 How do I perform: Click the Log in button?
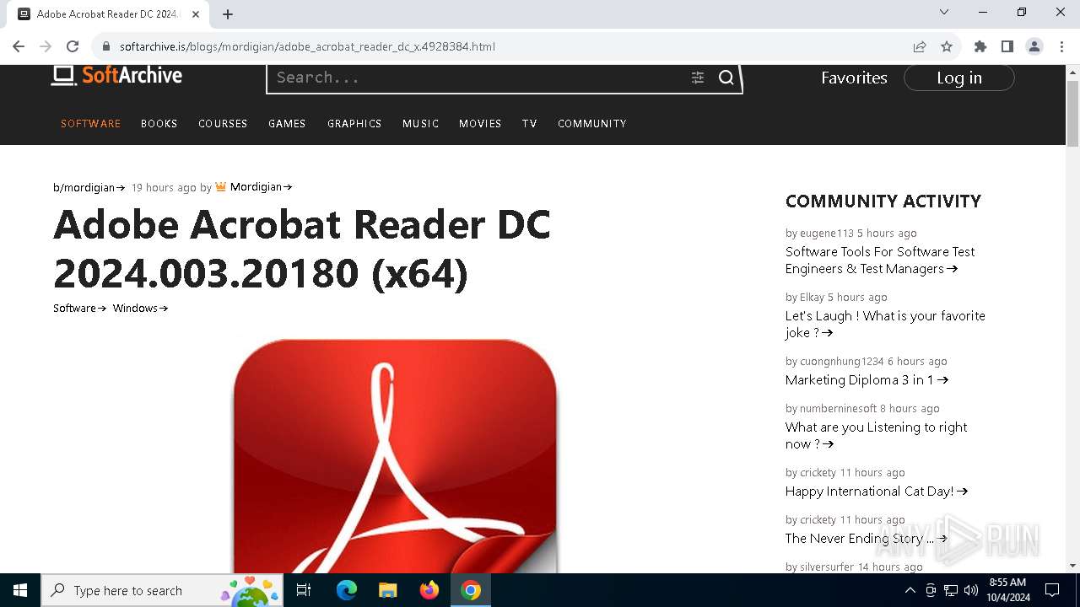(959, 78)
